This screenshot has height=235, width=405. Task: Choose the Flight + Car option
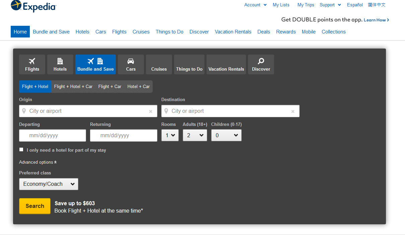[110, 86]
